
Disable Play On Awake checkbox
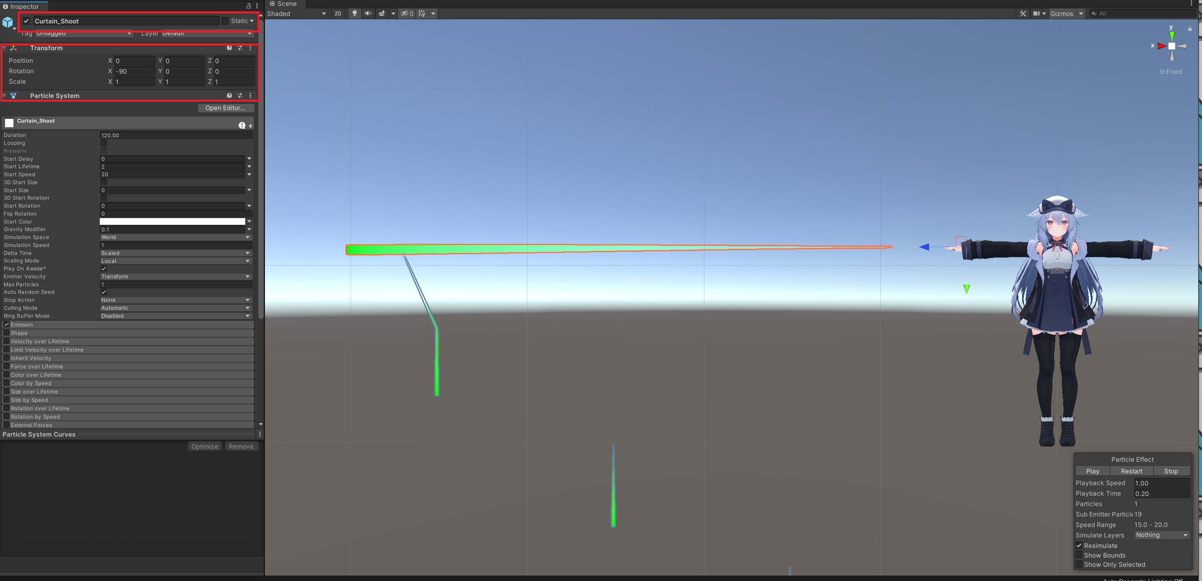(104, 268)
